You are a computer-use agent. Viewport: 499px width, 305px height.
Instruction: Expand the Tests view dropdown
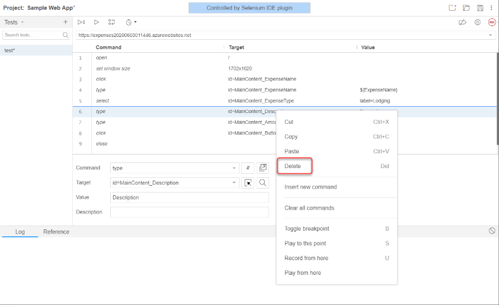[x=22, y=22]
